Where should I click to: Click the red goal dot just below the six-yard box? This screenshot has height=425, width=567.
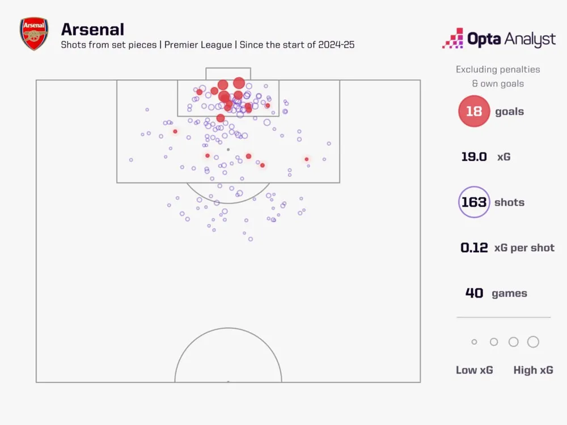click(221, 118)
